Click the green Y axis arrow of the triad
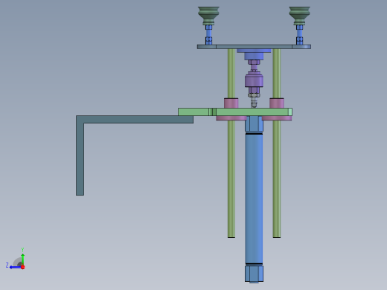 pyautogui.click(x=22, y=259)
